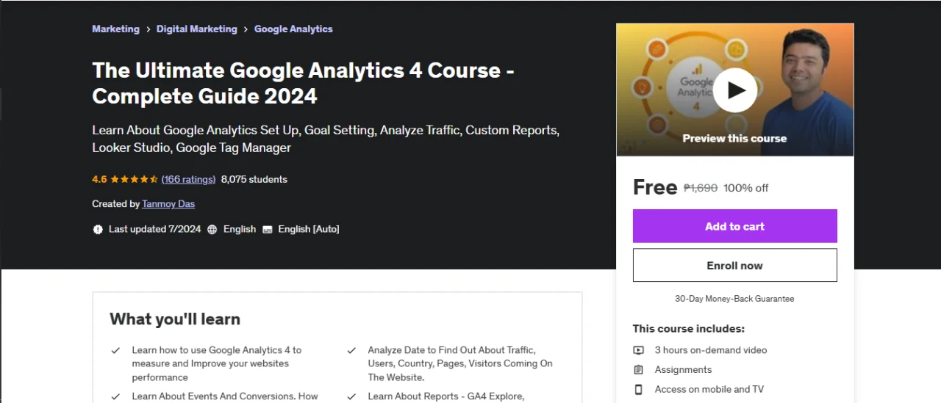This screenshot has height=403, width=941.
Task: Add the course to cart
Action: point(734,226)
